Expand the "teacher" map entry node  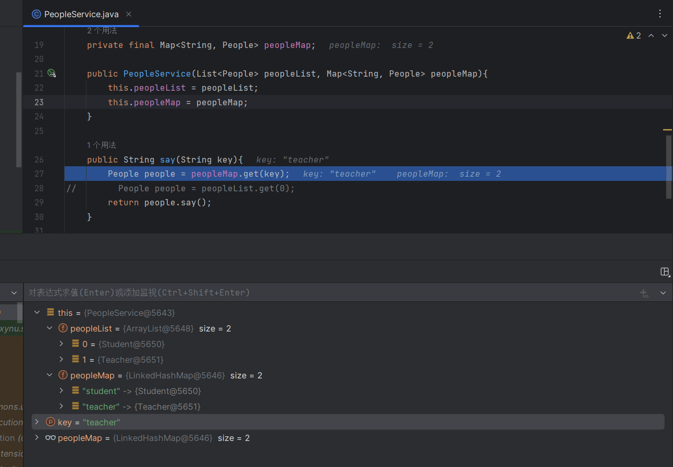pos(61,407)
